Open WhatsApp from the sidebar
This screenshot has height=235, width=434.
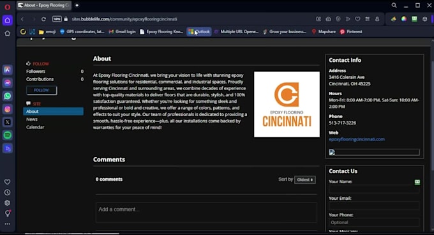[8, 96]
